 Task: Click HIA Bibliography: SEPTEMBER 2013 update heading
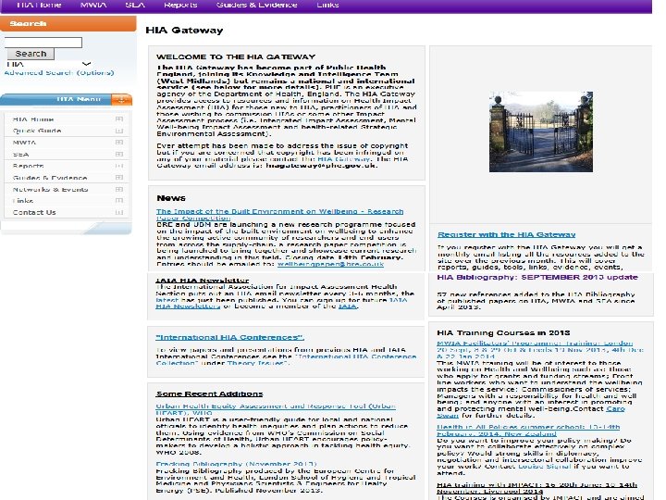[x=537, y=277]
